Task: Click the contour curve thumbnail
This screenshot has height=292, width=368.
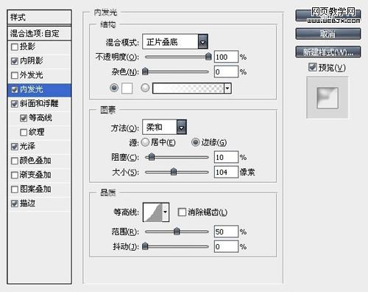Action: tap(152, 212)
